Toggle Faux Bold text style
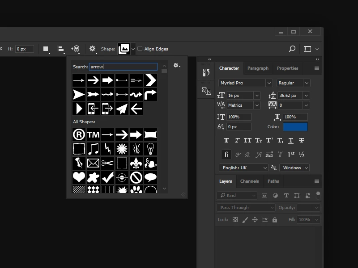Screen dimensions: 358x268 tap(226, 140)
